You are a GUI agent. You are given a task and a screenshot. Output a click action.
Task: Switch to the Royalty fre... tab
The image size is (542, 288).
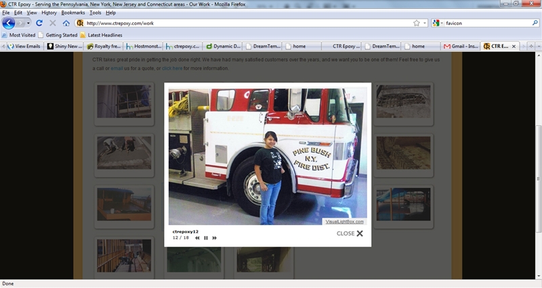(104, 46)
